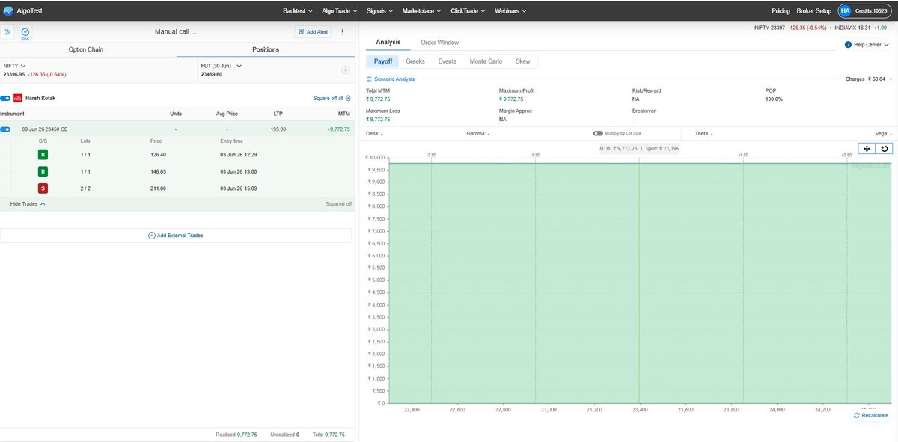
Task: Collapse trades with Hide Trades
Action: tap(28, 203)
